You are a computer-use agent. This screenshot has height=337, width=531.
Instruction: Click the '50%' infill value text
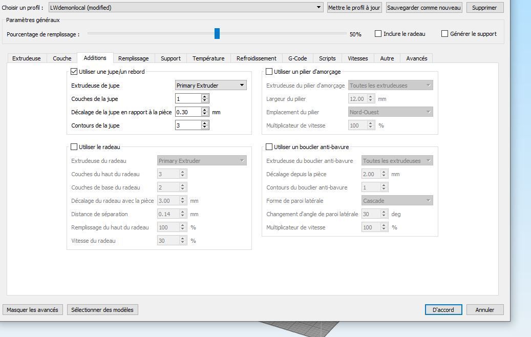coord(355,34)
